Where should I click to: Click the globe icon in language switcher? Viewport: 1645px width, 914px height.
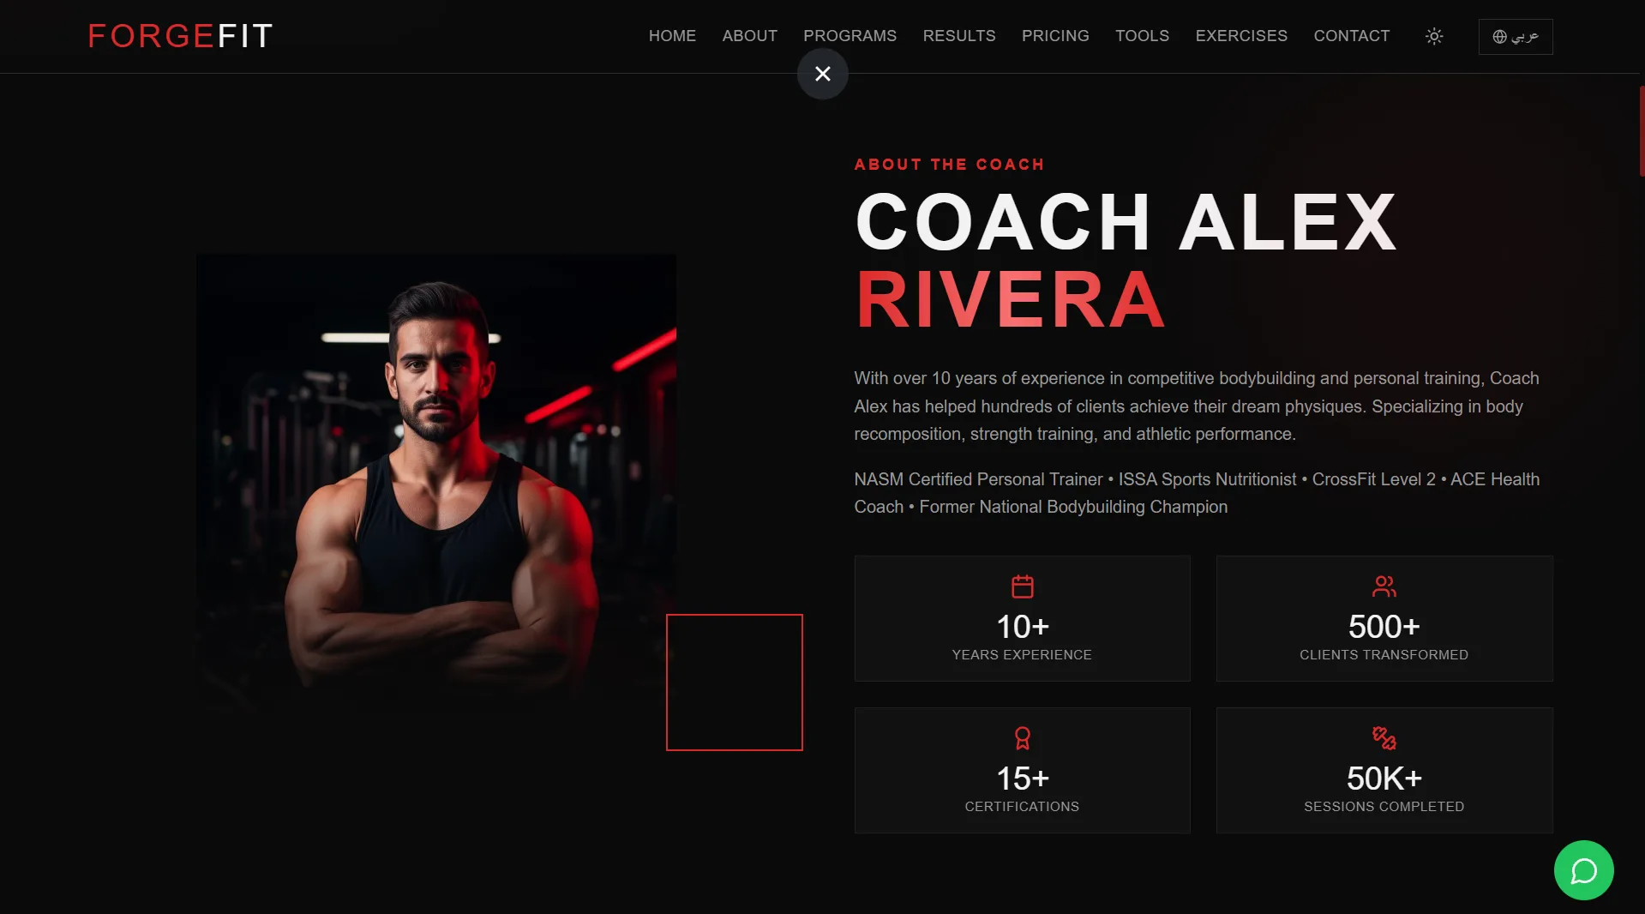point(1499,37)
